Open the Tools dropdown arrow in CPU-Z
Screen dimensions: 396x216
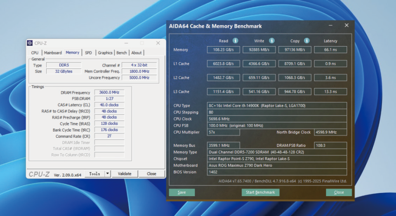pyautogui.click(x=108, y=174)
